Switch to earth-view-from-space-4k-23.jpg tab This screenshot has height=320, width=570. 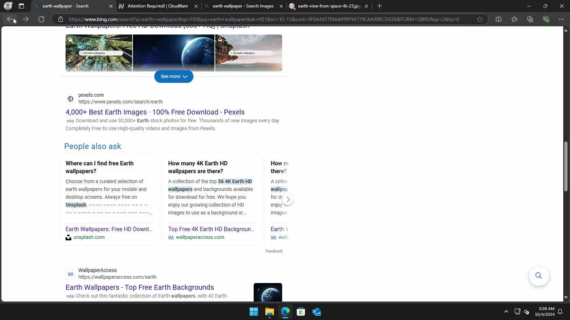328,6
